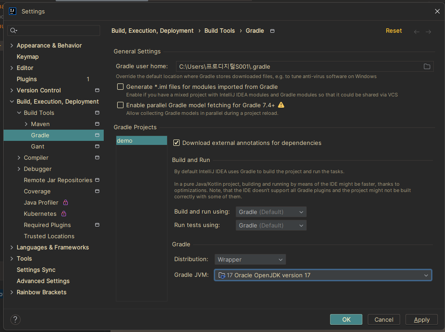Viewport: 445px width, 332px height.
Task: Click the Reset link
Action: coord(393,31)
